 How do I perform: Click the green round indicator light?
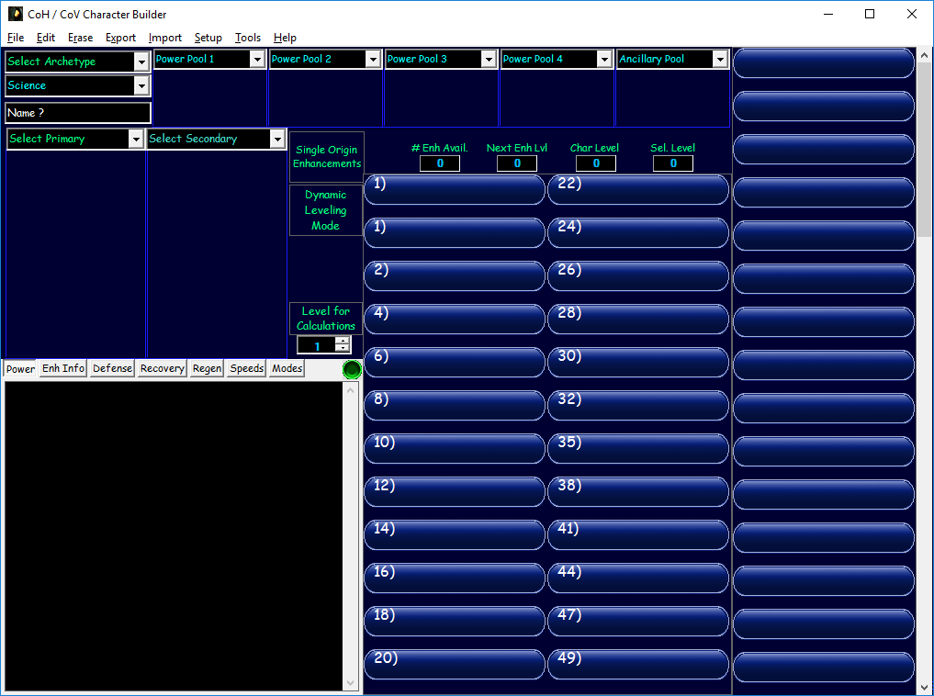coord(352,370)
